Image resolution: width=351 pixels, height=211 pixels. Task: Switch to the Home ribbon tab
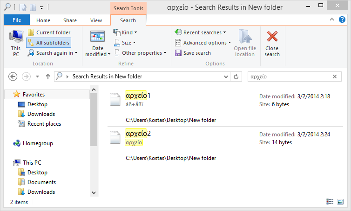43,20
